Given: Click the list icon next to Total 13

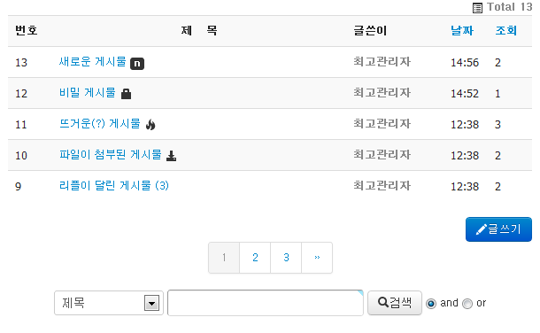Looking at the screenshot, I should [477, 8].
